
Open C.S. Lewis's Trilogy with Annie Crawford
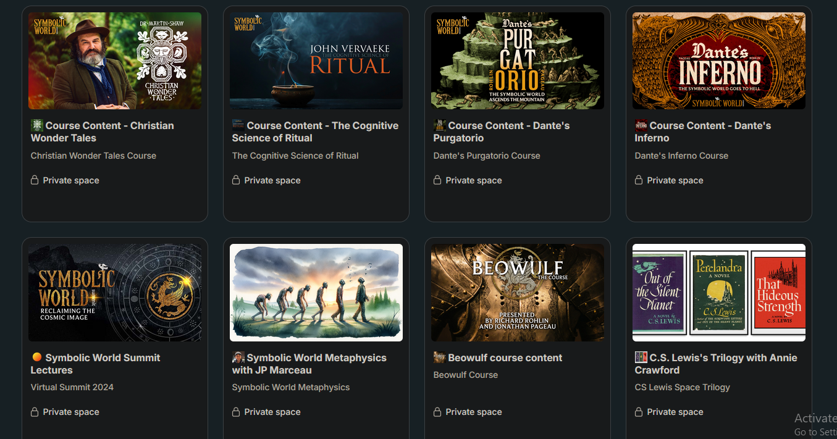pyautogui.click(x=716, y=364)
